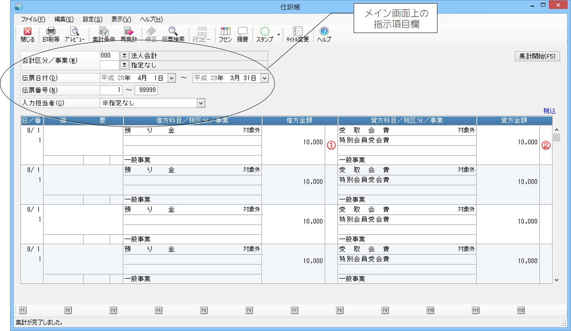Viewport: 571px width, 331px height.
Task: Open the 入力担当者 combo box
Action: (x=201, y=103)
